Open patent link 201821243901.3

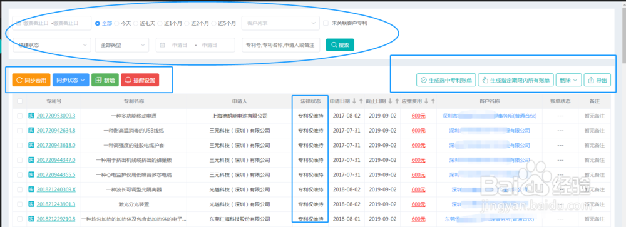56,204
